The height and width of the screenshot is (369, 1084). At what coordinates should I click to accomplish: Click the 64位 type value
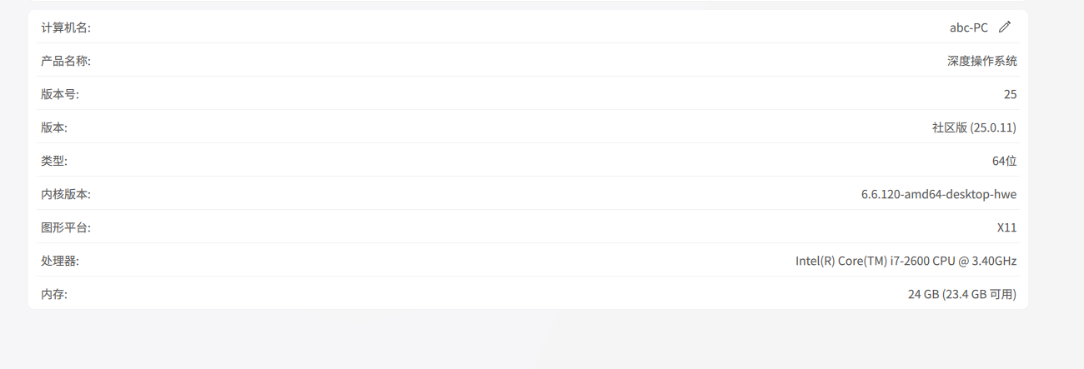click(x=1004, y=161)
